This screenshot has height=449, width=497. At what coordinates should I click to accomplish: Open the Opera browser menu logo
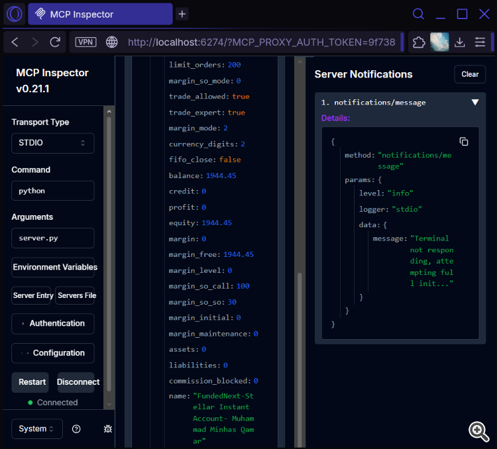coord(15,14)
